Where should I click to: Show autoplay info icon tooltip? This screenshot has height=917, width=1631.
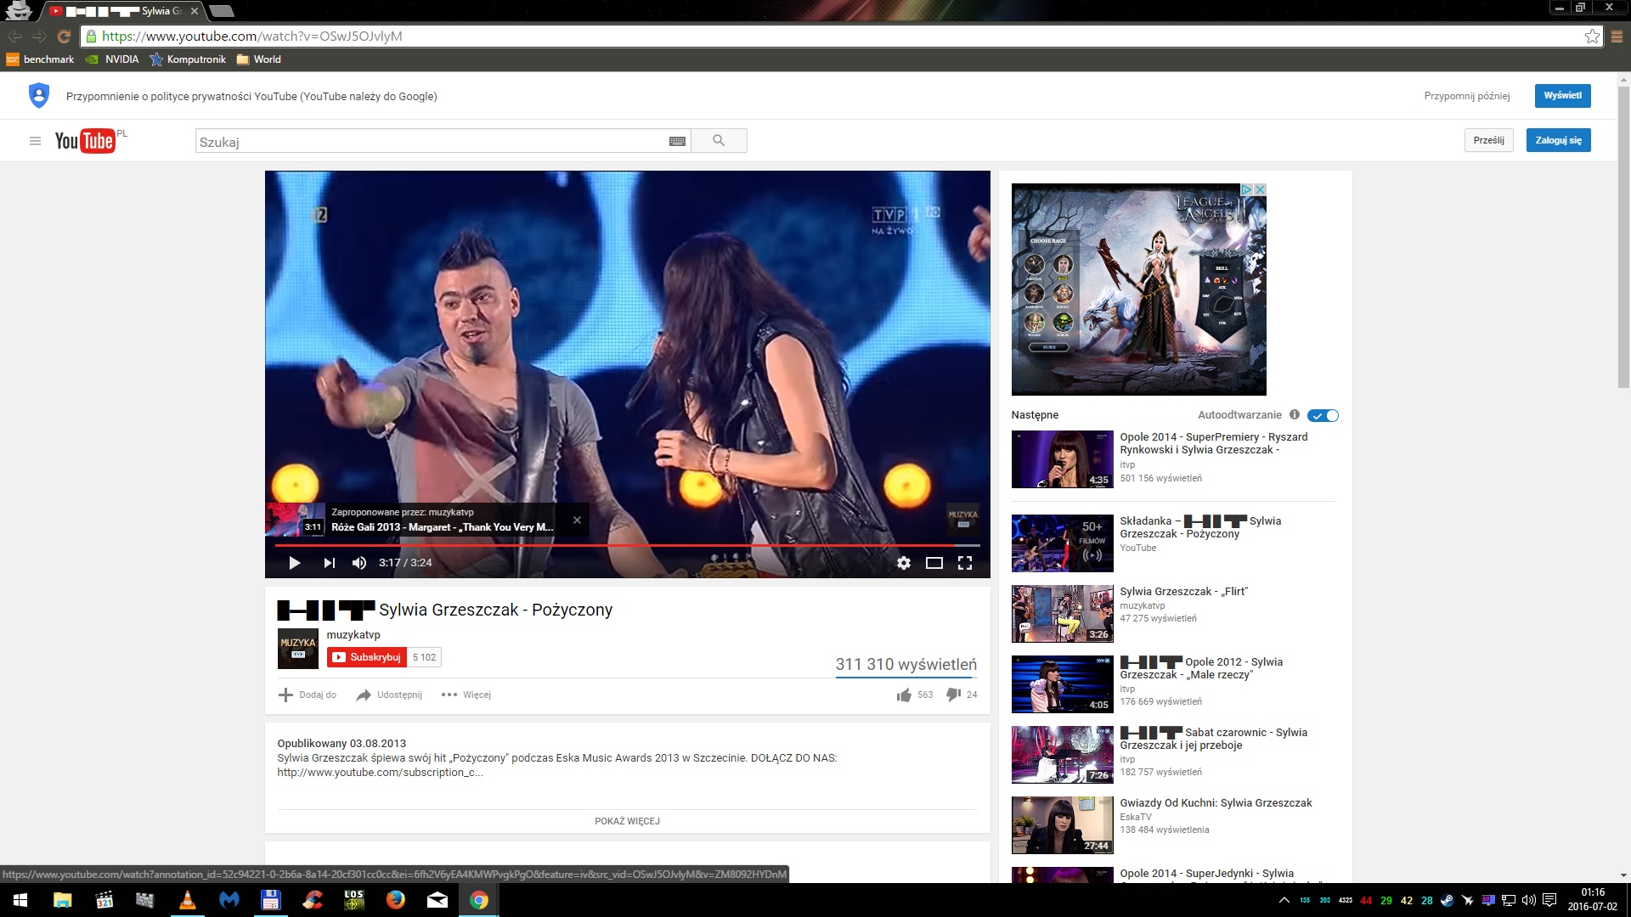click(1294, 414)
